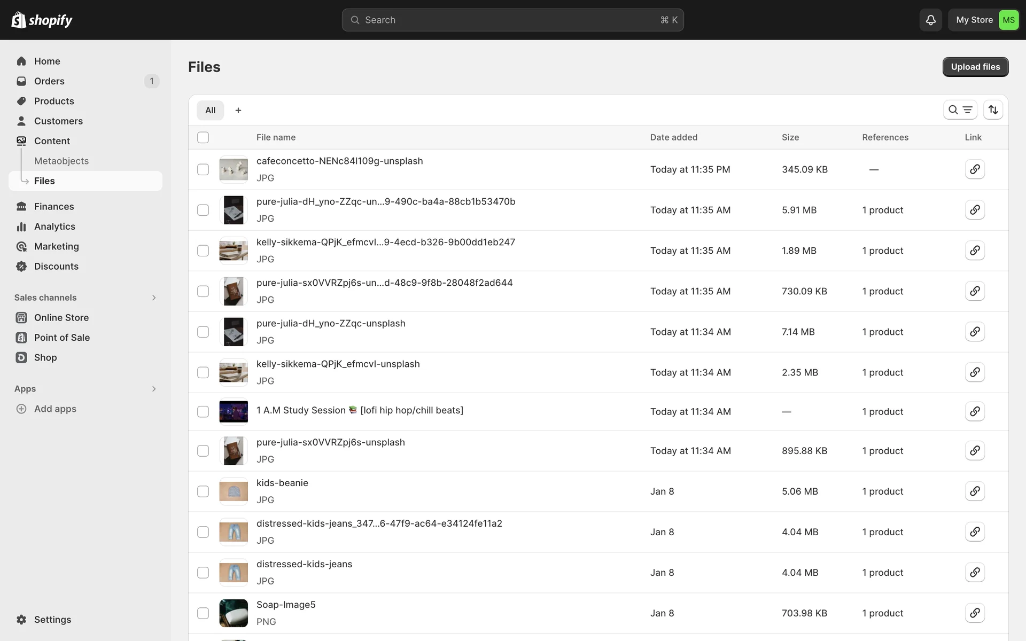
Task: Open Settings in sidebar
Action: (52, 620)
